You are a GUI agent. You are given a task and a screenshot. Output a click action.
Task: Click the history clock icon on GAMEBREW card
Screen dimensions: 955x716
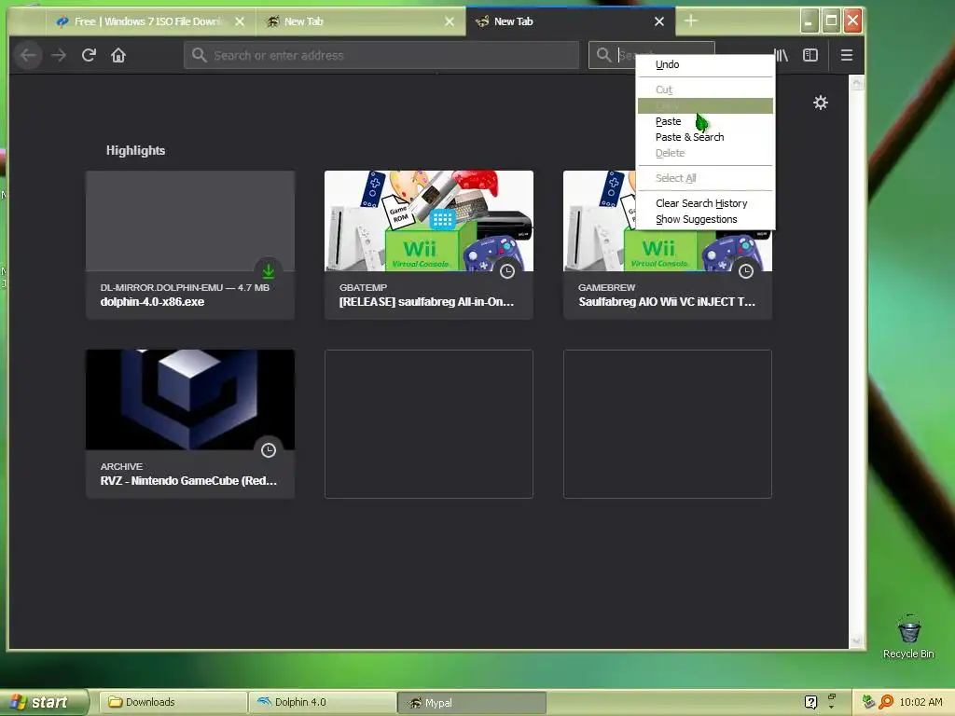tap(745, 271)
